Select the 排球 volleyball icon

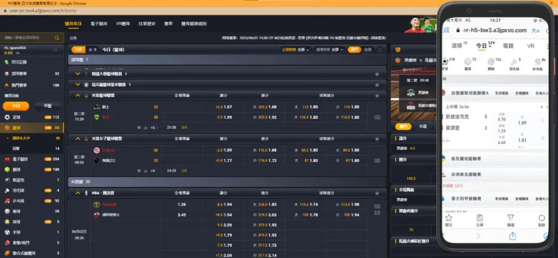point(7,222)
